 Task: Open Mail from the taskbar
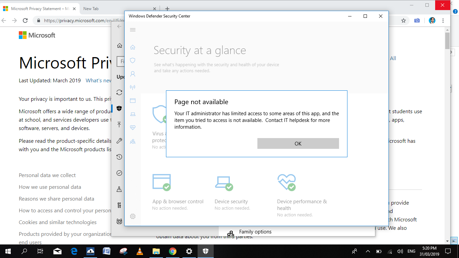[57, 251]
